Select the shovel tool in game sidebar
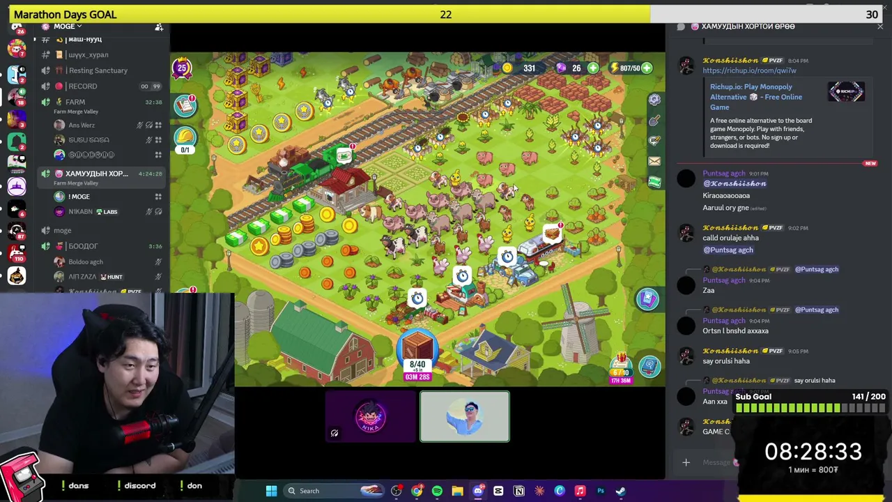This screenshot has width=892, height=502. 654,121
